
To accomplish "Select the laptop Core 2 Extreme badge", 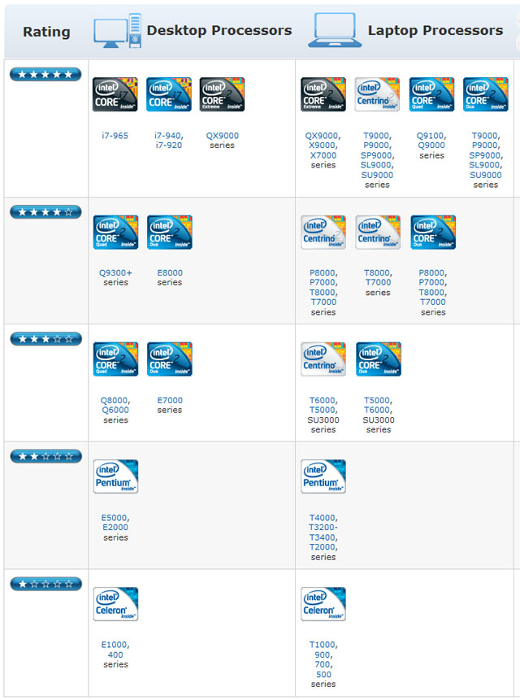I will (323, 94).
